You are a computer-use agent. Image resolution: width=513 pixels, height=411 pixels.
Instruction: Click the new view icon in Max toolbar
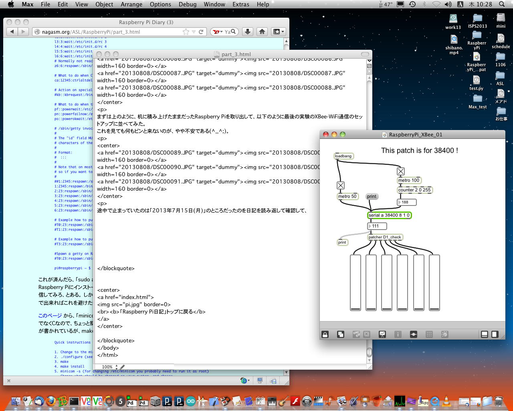pos(340,334)
